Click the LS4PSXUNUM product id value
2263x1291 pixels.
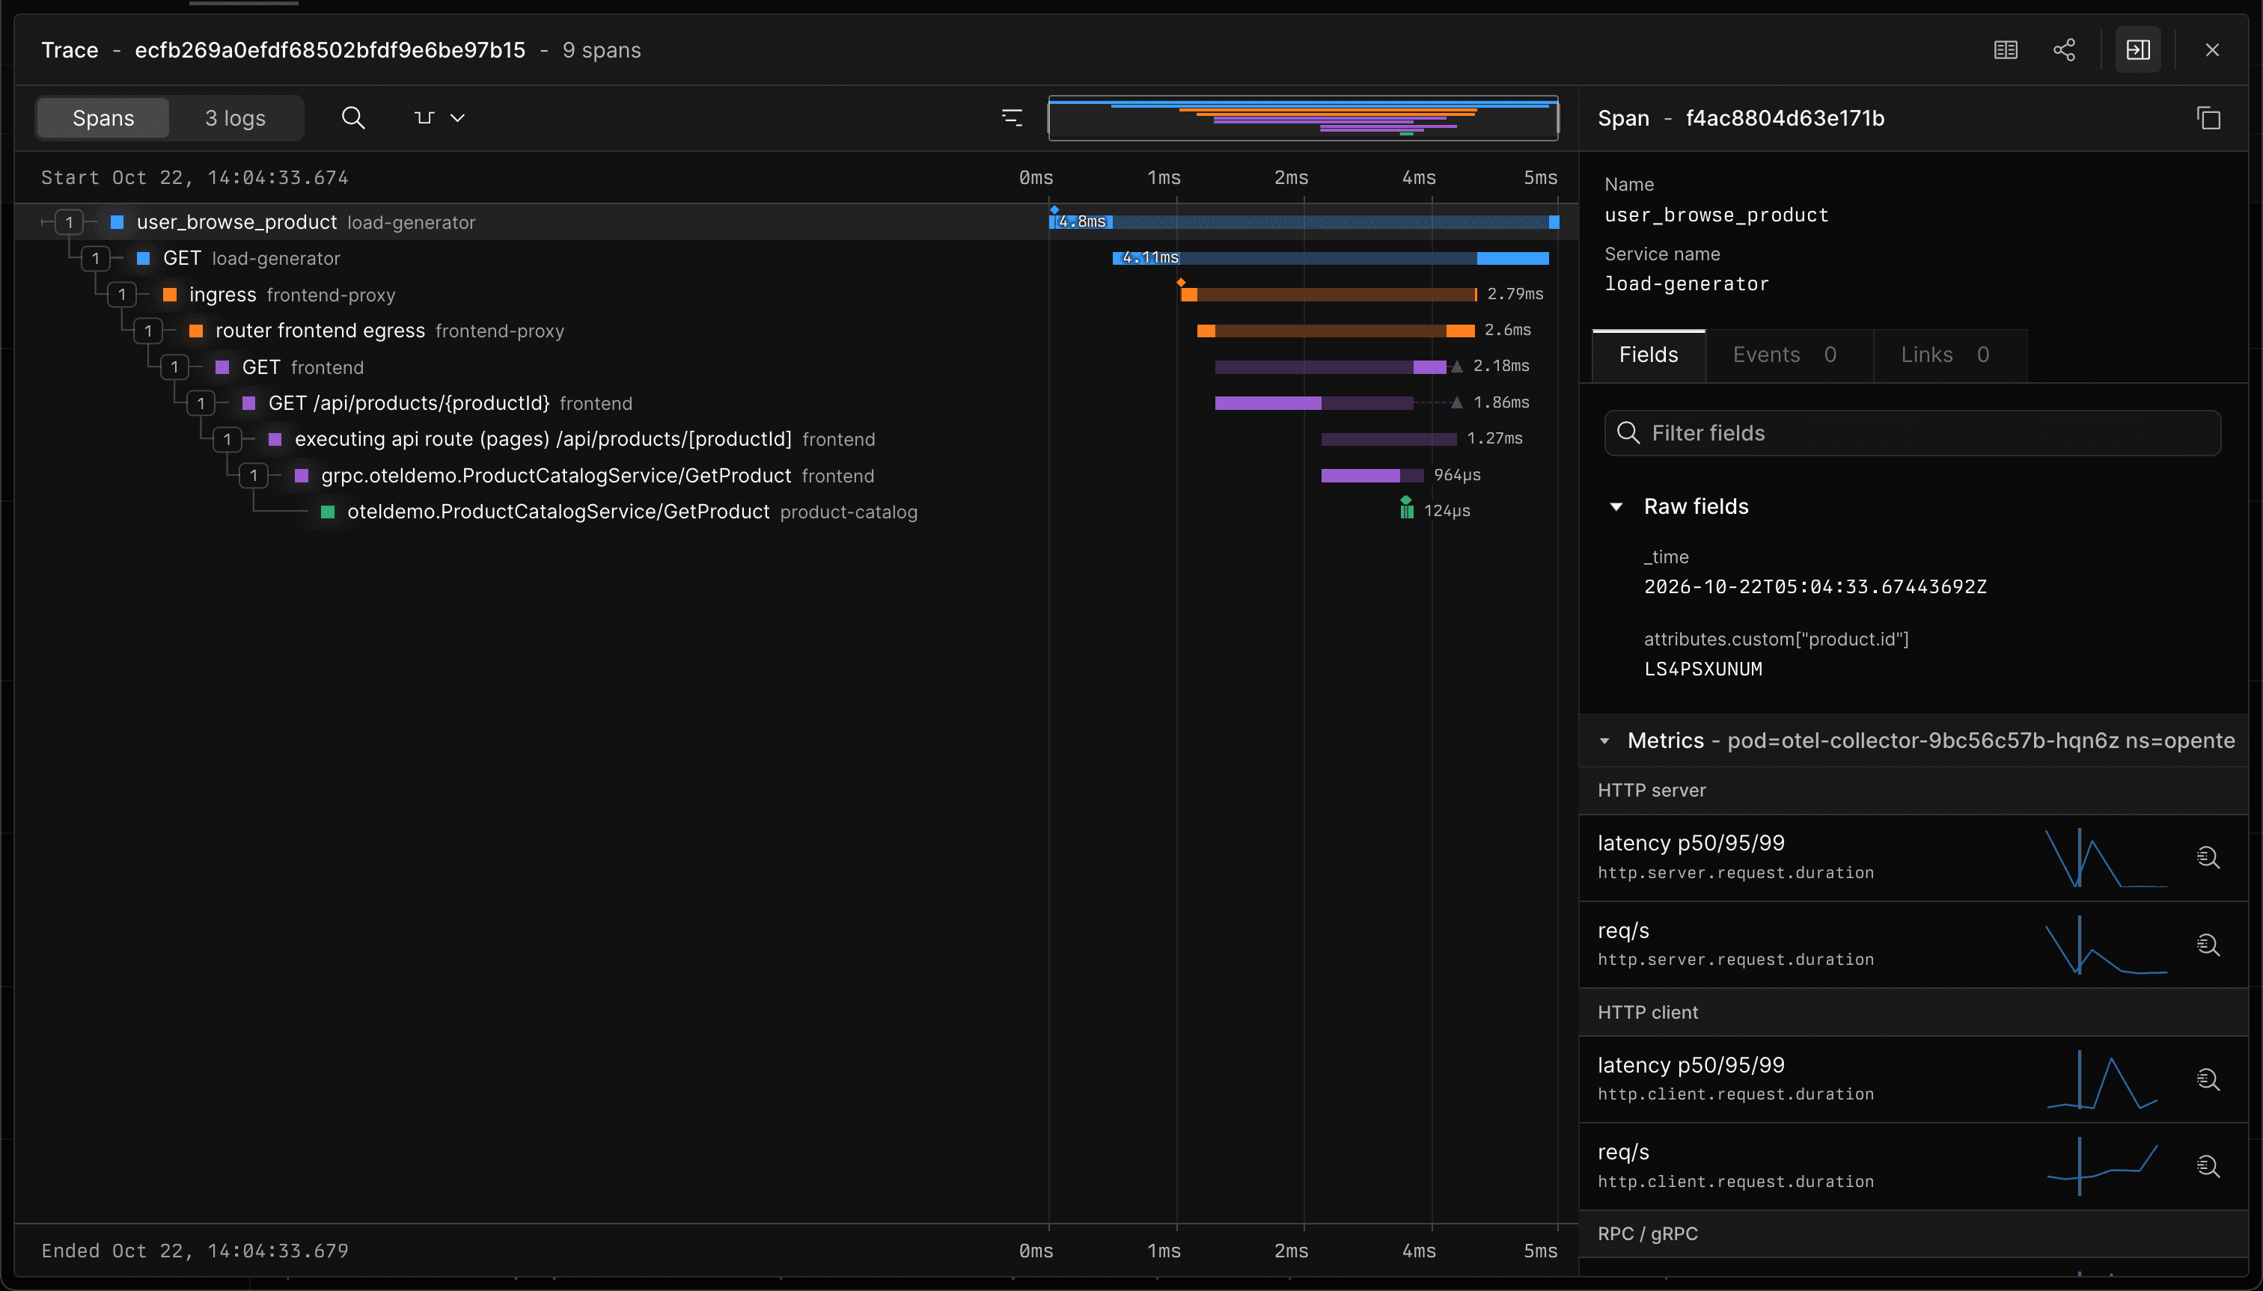[x=1702, y=669]
